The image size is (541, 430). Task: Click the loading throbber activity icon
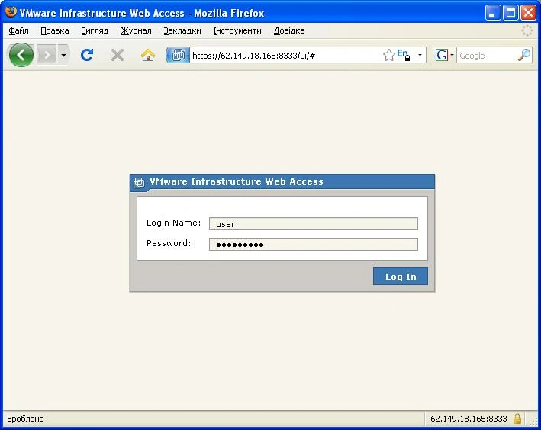click(x=527, y=30)
